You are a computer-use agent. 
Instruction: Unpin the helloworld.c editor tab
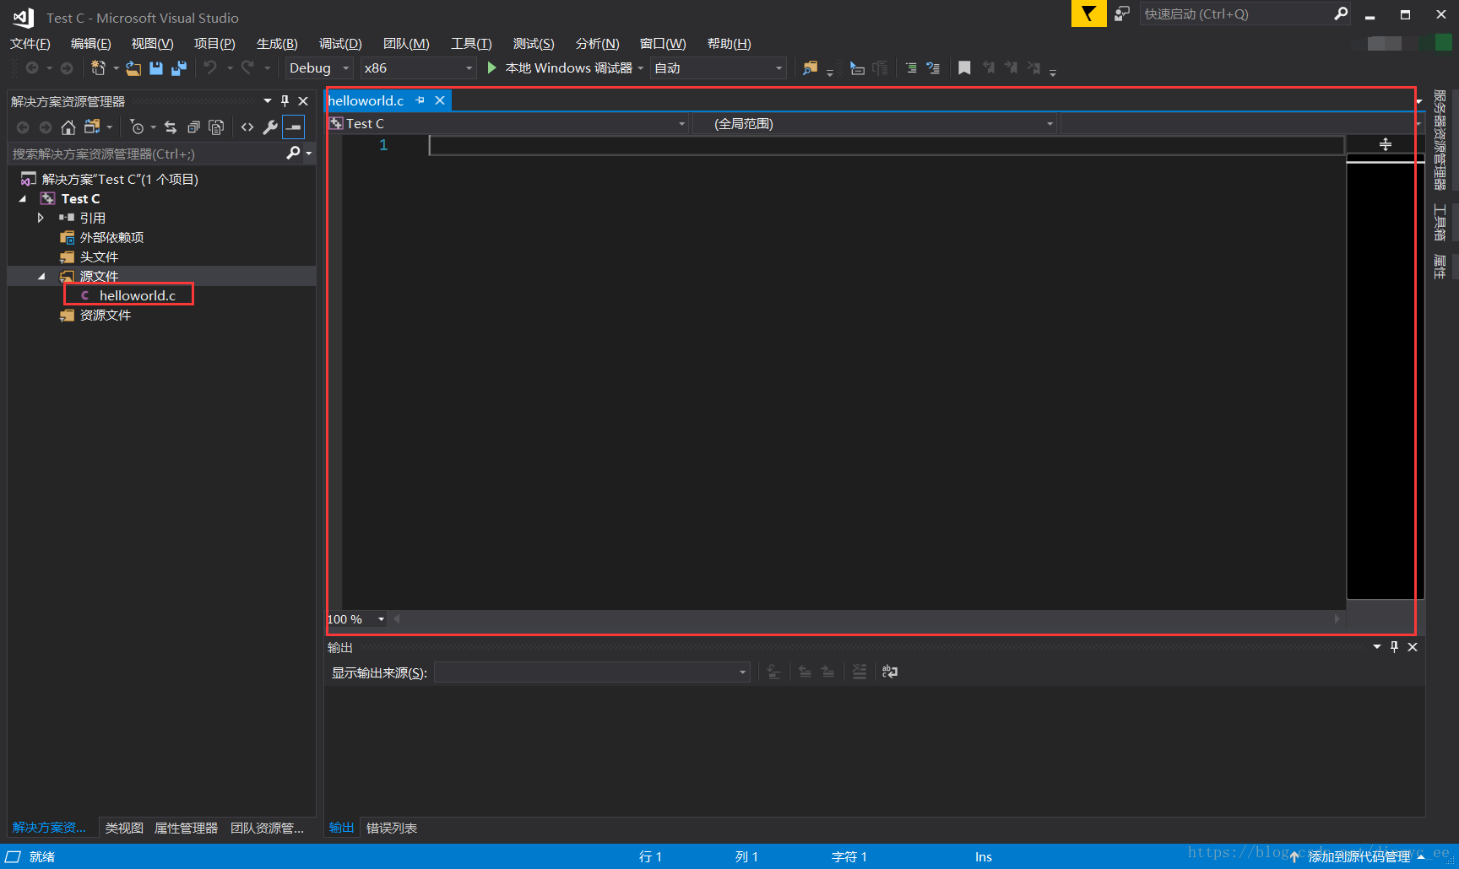pos(420,100)
